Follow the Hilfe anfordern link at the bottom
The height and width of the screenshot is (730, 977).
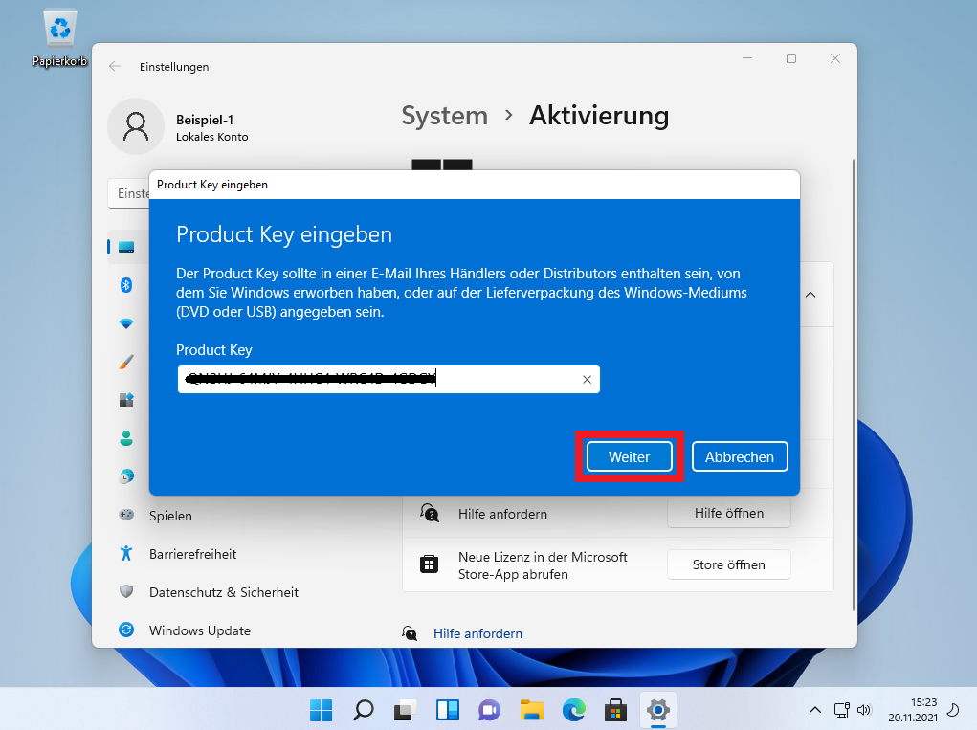coord(477,633)
